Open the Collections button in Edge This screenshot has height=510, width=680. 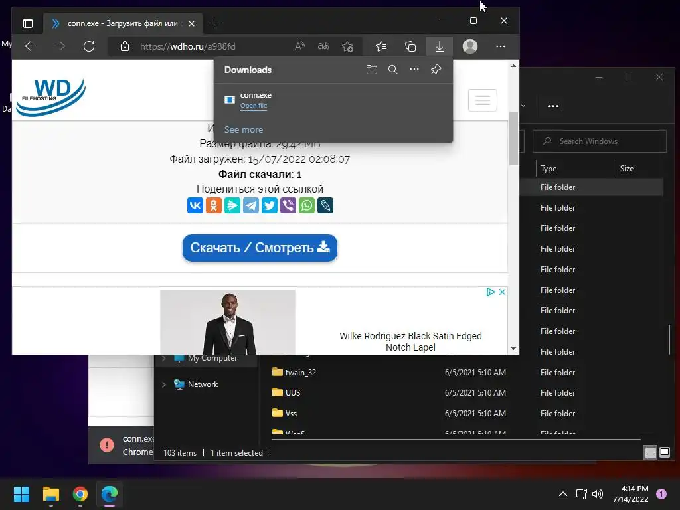click(410, 46)
